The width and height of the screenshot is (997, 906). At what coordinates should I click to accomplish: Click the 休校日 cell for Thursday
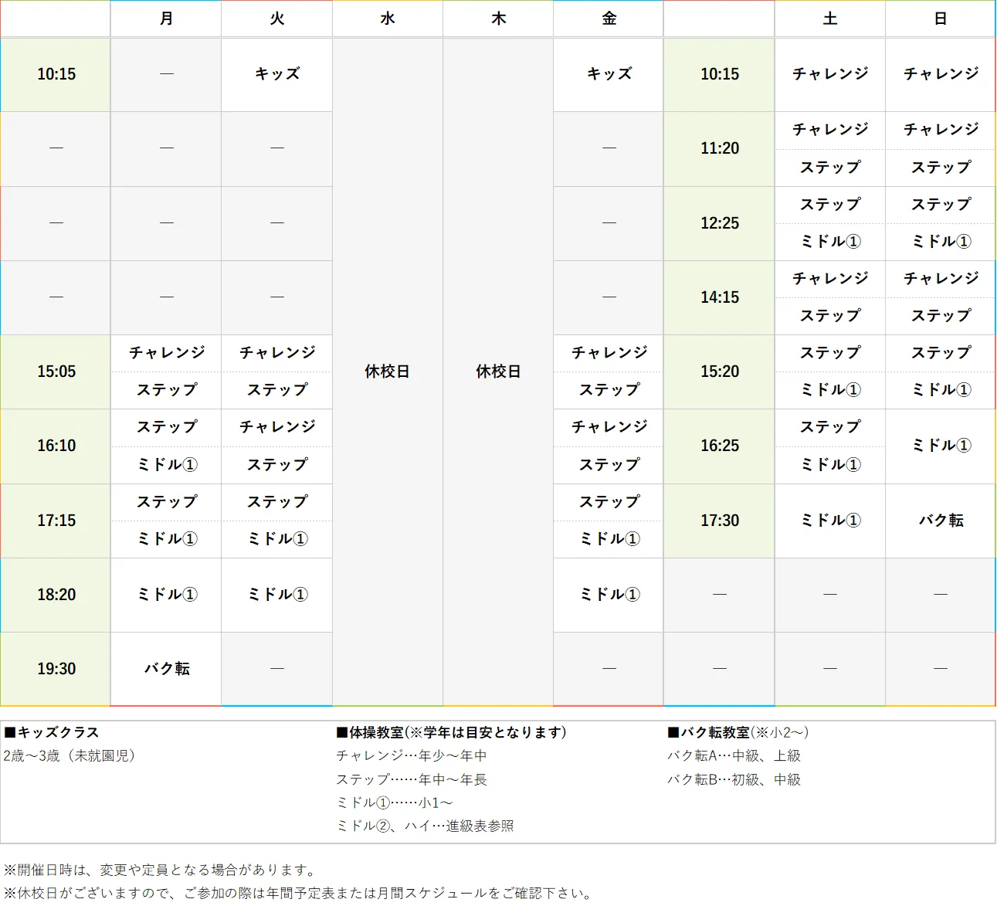click(498, 372)
